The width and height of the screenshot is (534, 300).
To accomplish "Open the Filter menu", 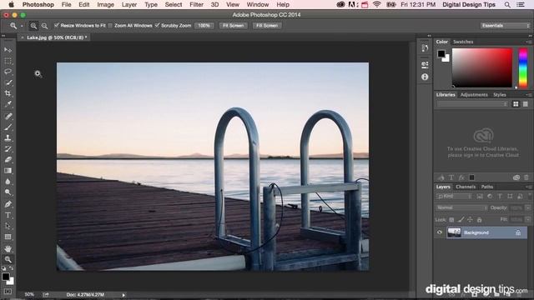I will click(197, 4).
